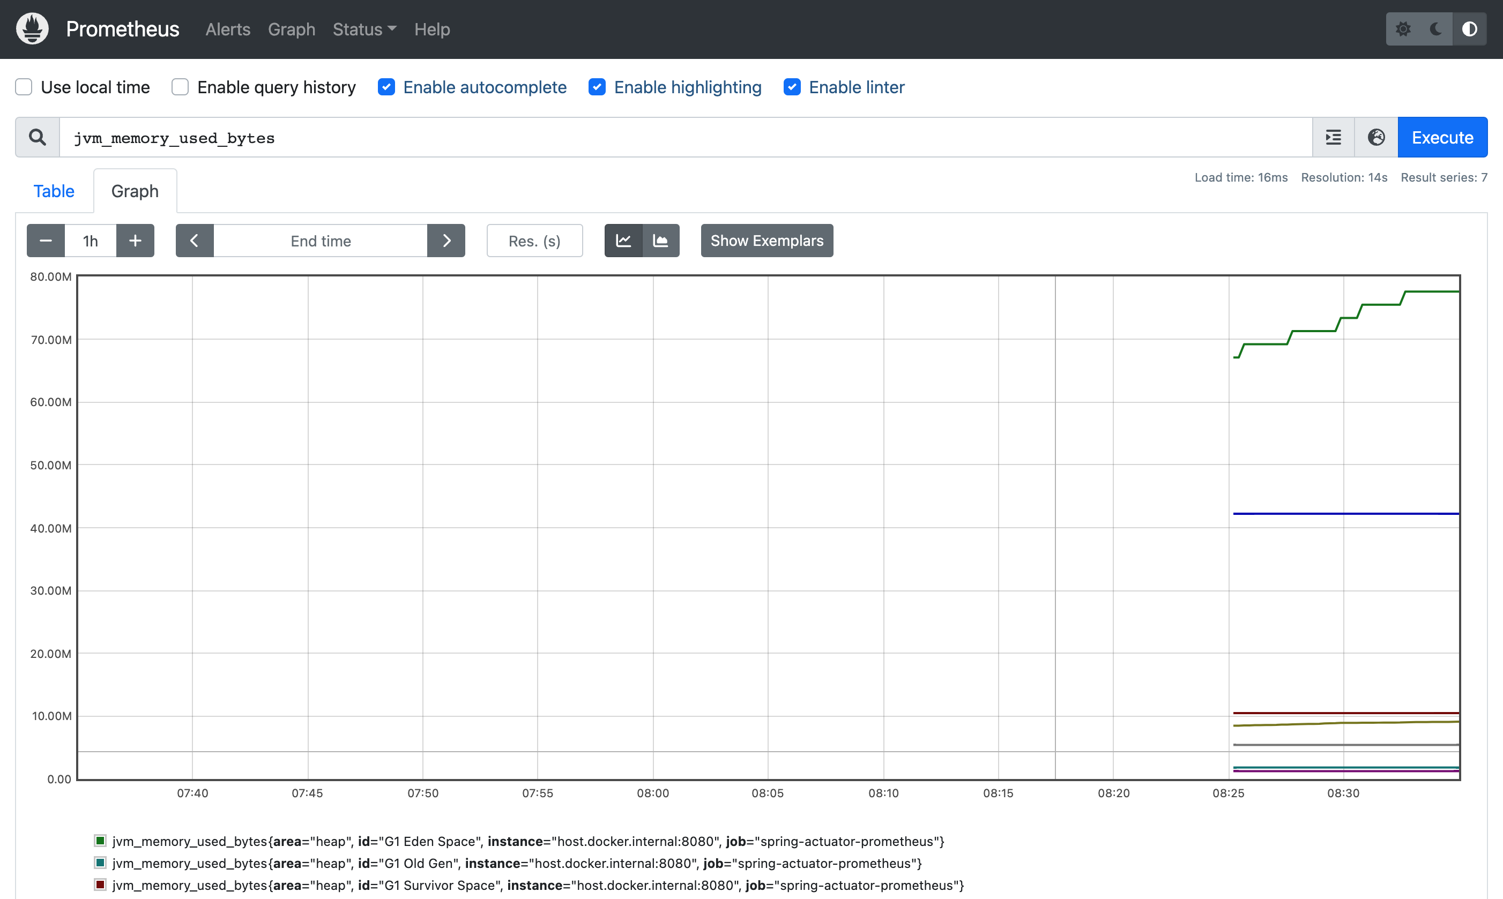Click the Res. (s) resolution field
1503x899 pixels.
[534, 241]
